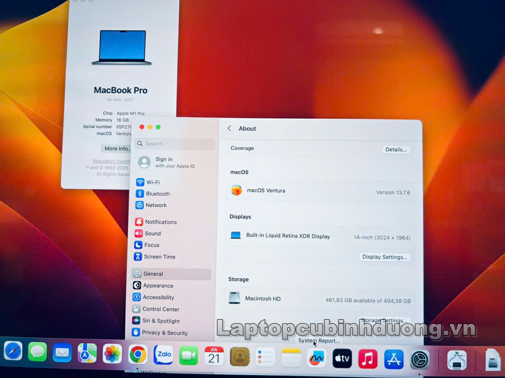Open Maps from the Dock
The width and height of the screenshot is (505, 378).
[x=87, y=353]
